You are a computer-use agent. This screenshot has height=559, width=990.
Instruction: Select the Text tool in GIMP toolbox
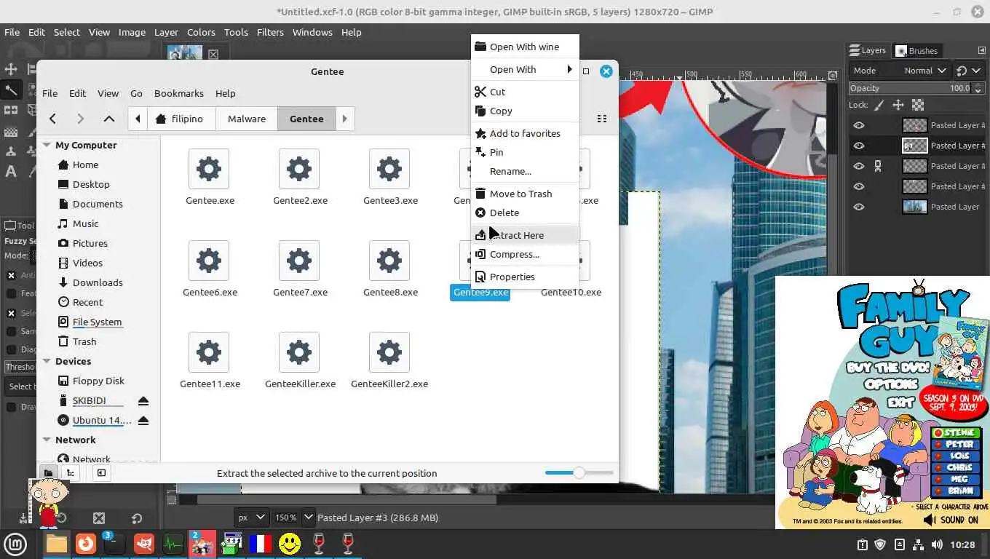coord(11,172)
